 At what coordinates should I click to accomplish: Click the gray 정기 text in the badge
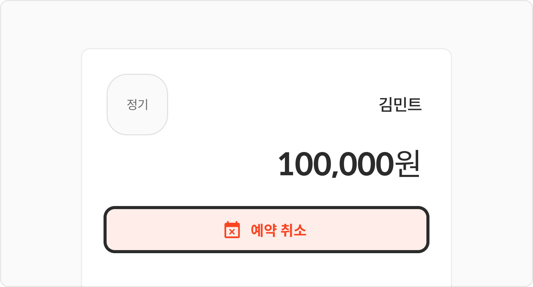coord(137,105)
